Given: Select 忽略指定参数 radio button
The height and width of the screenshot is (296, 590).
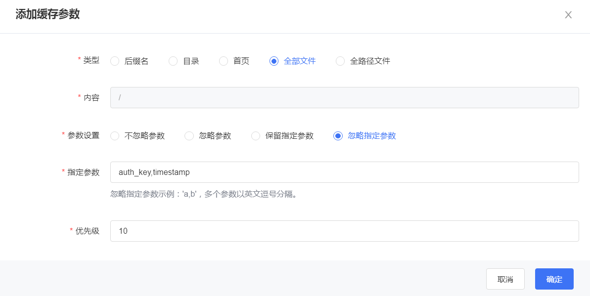Looking at the screenshot, I should tap(338, 136).
